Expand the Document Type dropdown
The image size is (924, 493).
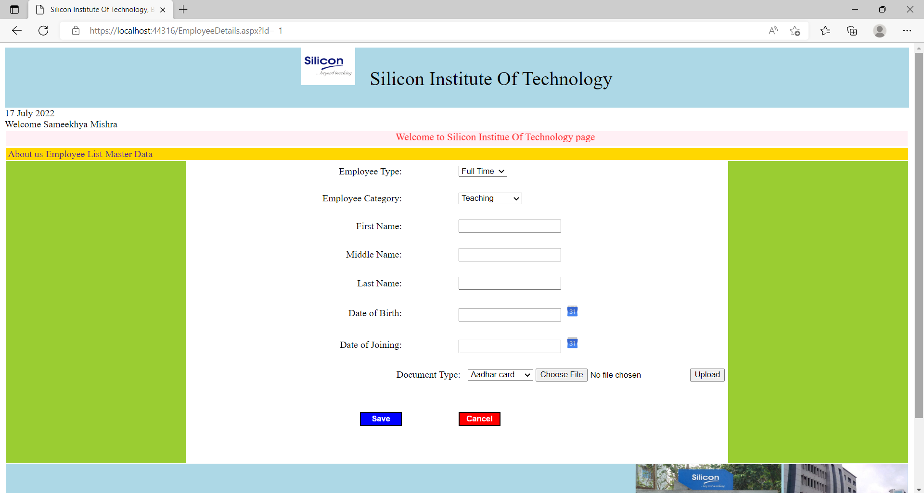tap(500, 375)
